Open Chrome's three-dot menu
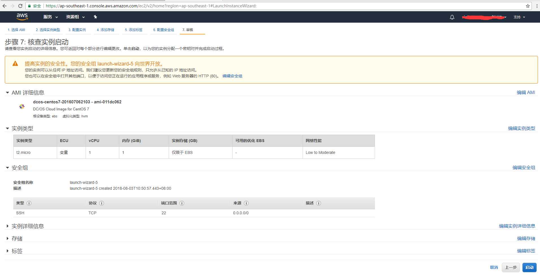 537,6
